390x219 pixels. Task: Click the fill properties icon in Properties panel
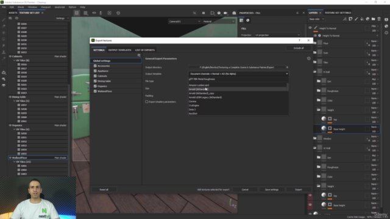pyautogui.click(x=241, y=20)
